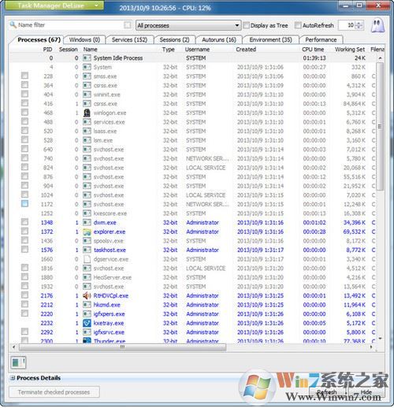Click the Type column header
This screenshot has height=408, width=394.
[x=168, y=50]
